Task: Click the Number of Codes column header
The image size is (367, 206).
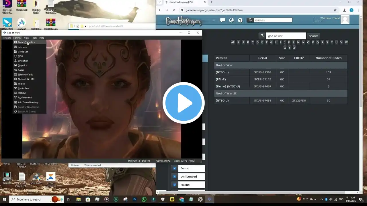Action: coord(329,58)
